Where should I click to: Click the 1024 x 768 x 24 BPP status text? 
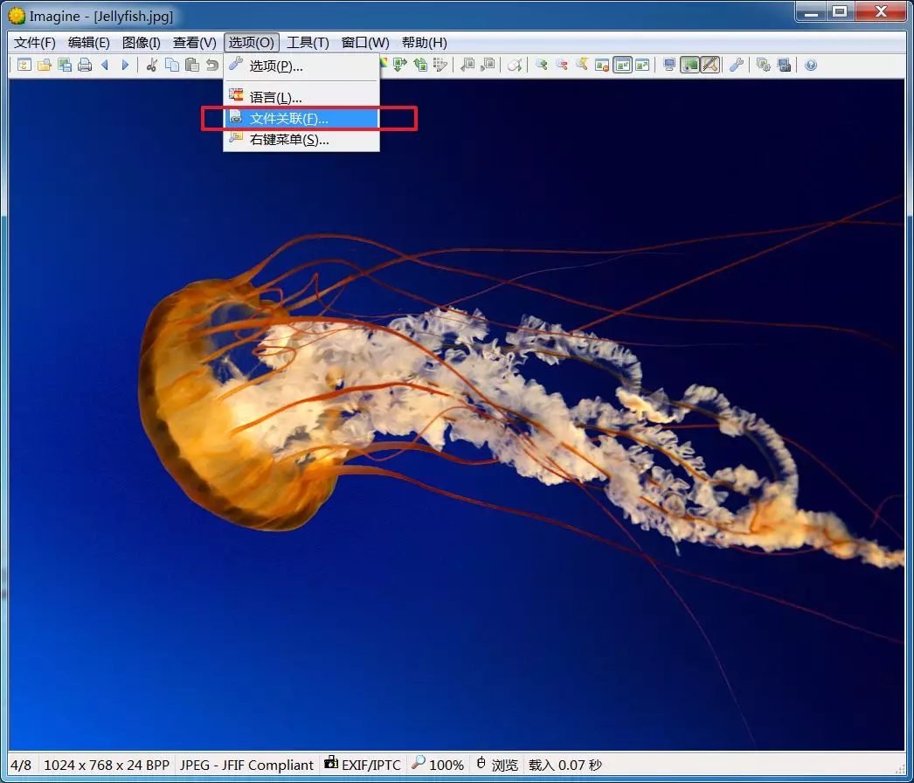click(106, 765)
